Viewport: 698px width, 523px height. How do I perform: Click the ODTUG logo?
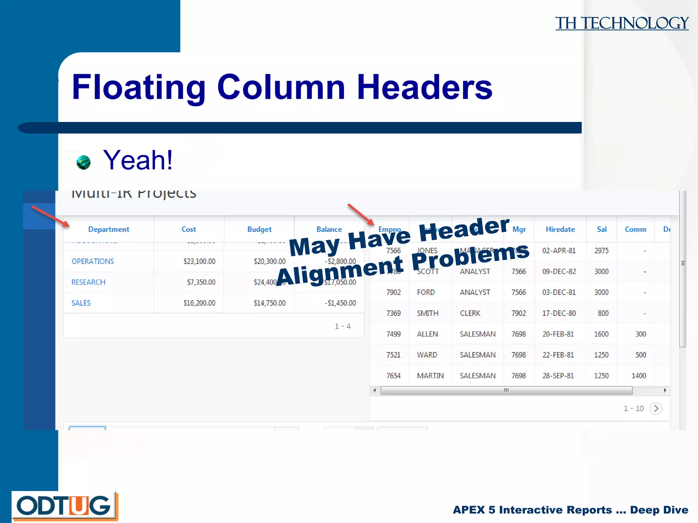65,506
